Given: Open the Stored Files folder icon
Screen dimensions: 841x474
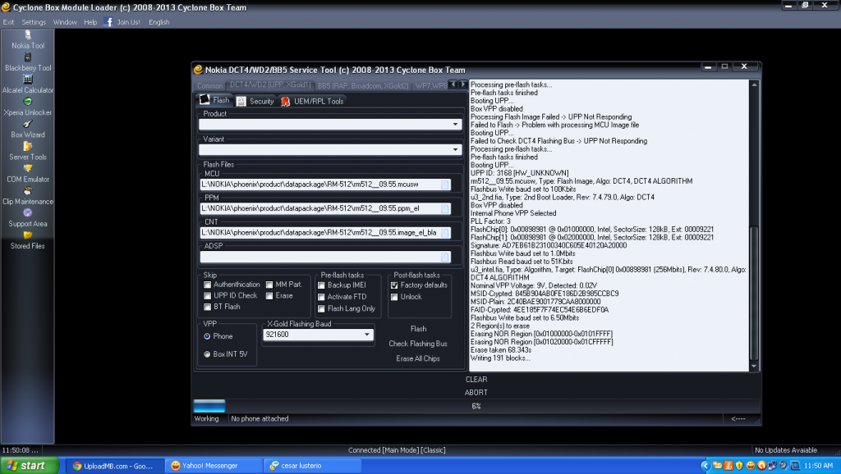Looking at the screenshot, I should coord(28,235).
